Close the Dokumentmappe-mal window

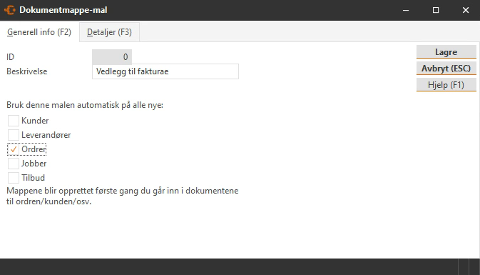click(466, 10)
